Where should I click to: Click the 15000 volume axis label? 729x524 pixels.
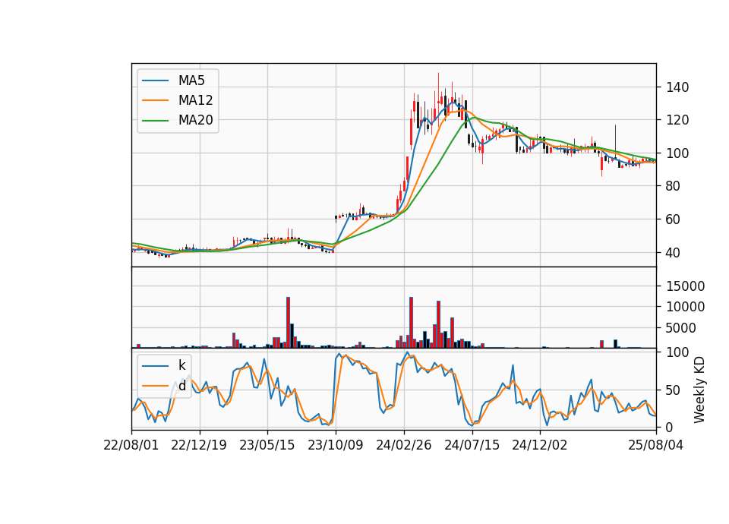point(685,286)
